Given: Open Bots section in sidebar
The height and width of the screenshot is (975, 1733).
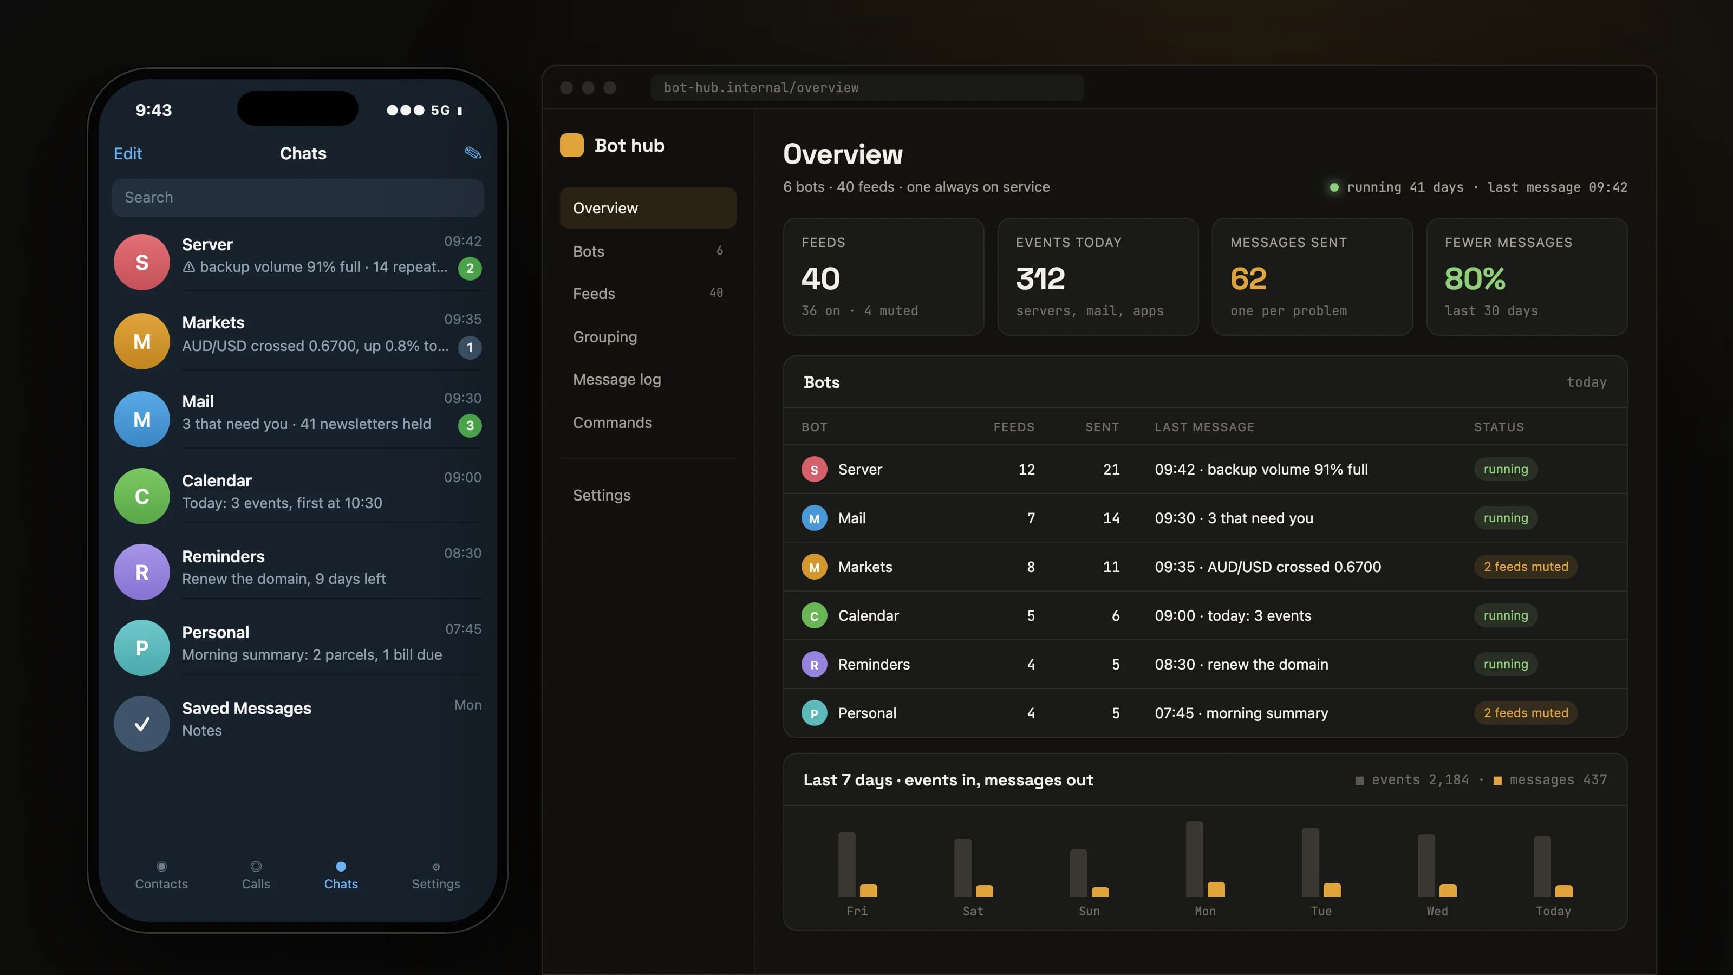Looking at the screenshot, I should pos(648,251).
